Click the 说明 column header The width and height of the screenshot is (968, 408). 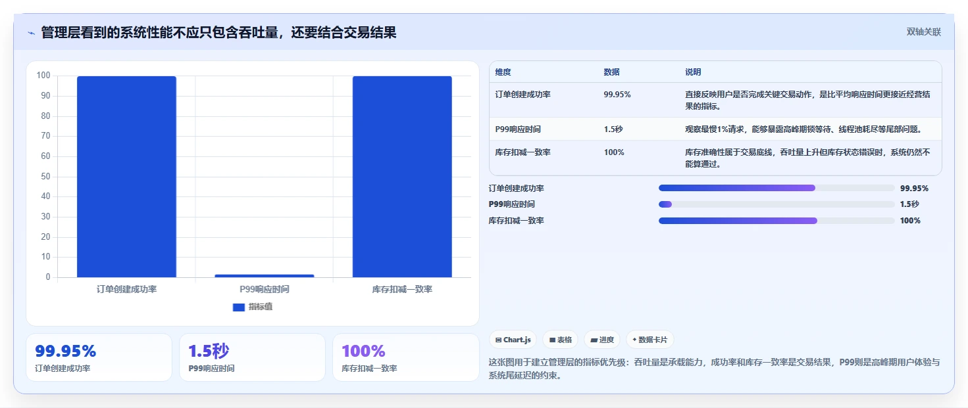(693, 72)
